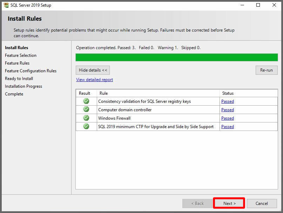Open Passed status for SQL 2019 minimum CTP

pos(227,127)
